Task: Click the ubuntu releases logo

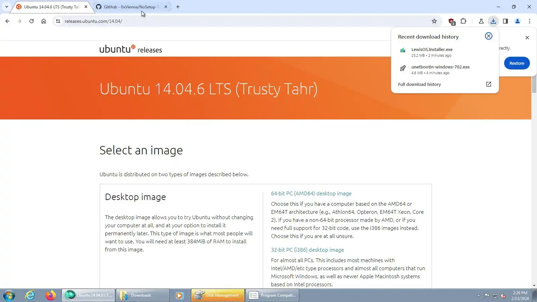Action: click(x=131, y=49)
